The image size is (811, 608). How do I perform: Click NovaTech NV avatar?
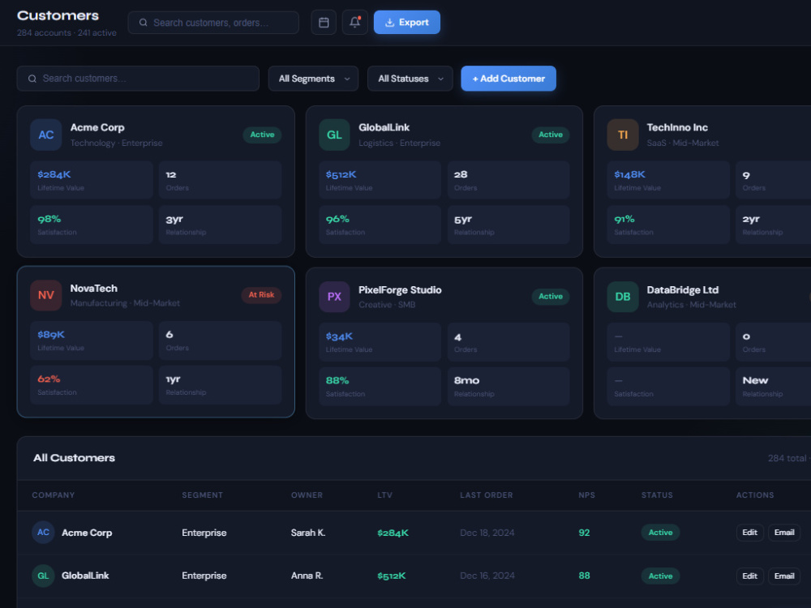point(46,295)
